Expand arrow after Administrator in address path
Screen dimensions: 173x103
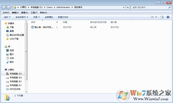[x=72, y=7]
